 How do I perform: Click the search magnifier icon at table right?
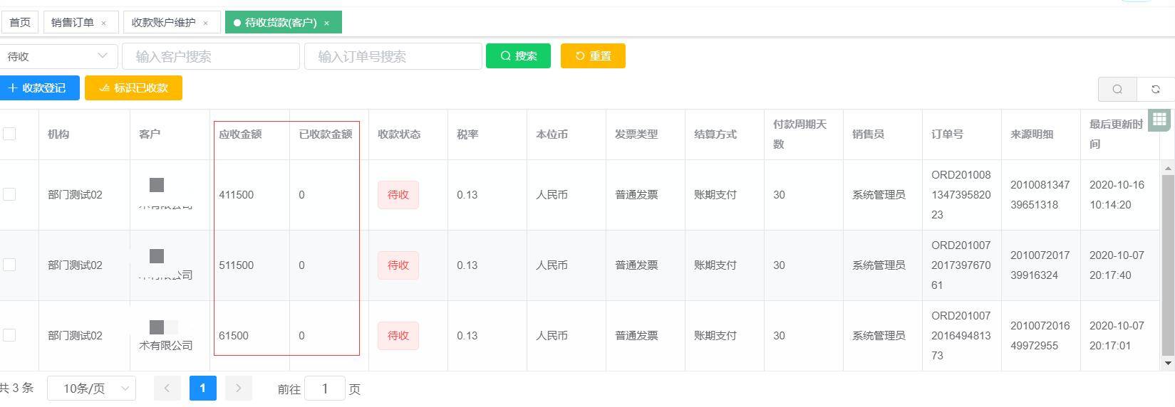[x=1117, y=89]
